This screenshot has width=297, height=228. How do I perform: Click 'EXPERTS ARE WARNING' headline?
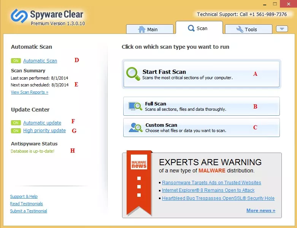click(x=210, y=162)
